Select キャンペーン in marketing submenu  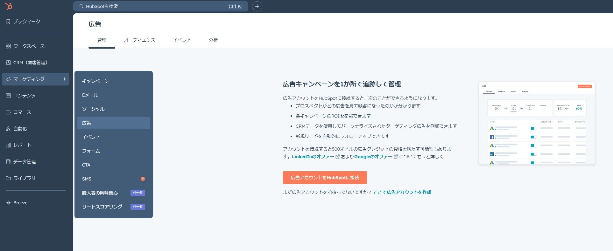[x=114, y=81]
